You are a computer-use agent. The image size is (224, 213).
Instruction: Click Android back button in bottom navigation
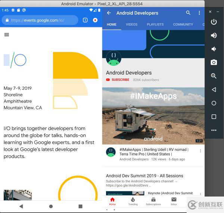click(x=21, y=206)
